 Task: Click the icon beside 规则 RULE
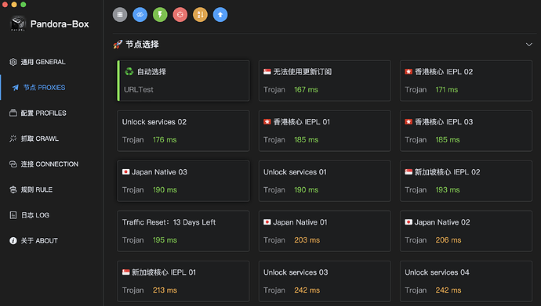coord(13,189)
